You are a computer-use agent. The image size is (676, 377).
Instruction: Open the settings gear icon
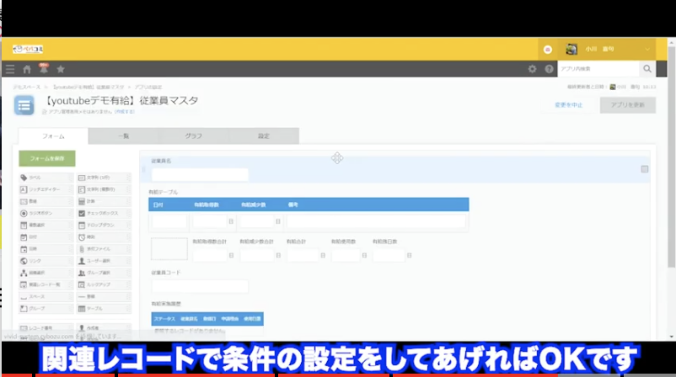(x=532, y=69)
